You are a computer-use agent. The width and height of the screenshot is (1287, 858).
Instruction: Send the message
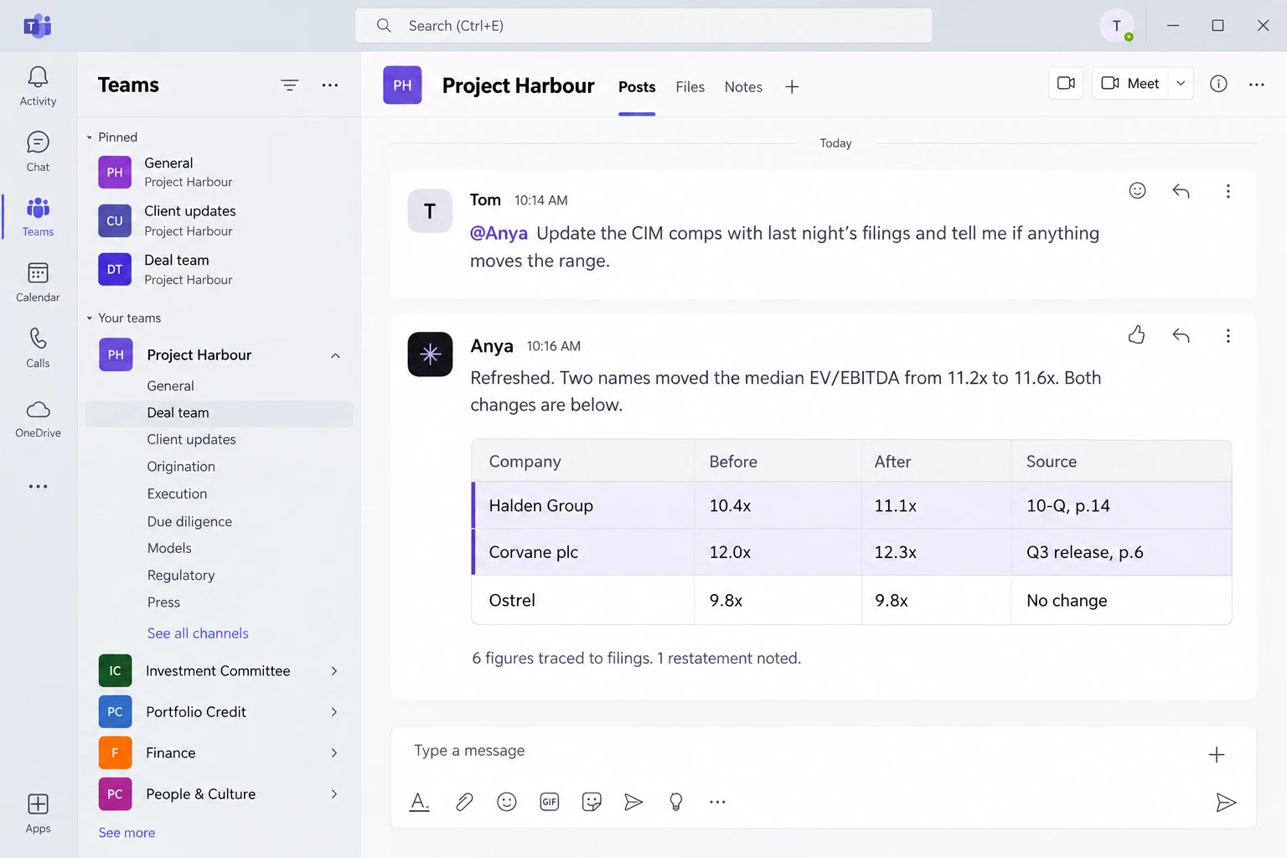tap(1226, 803)
